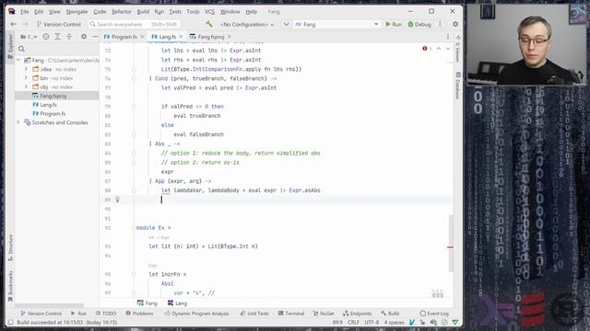Expand Scratches and Consoles node
Viewport: 590px width, 331px height.
tap(18, 122)
